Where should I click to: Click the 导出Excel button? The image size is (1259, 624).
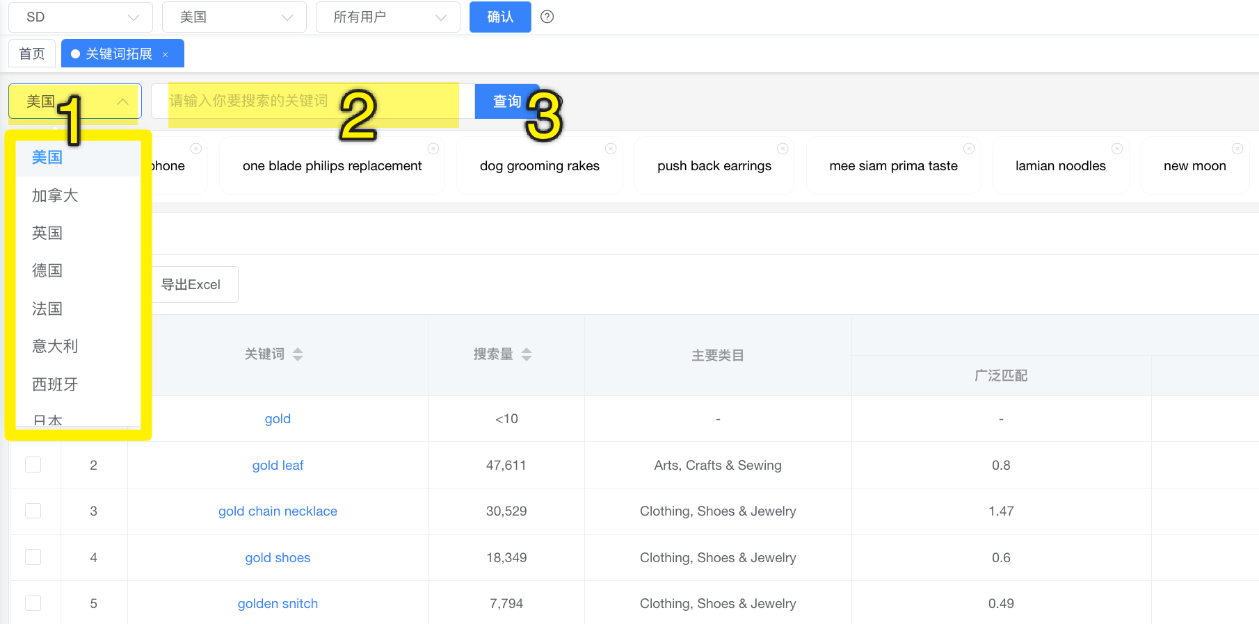pos(191,285)
